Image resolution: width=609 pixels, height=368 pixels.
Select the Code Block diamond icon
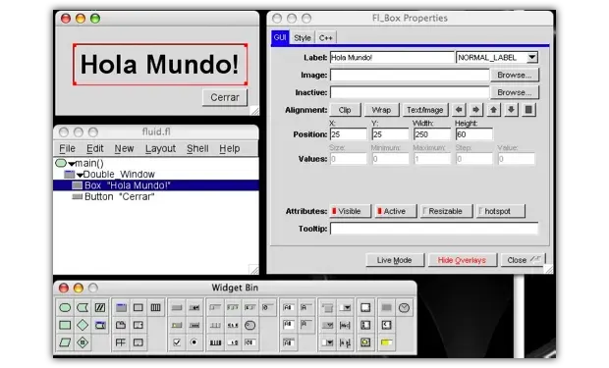pyautogui.click(x=83, y=325)
